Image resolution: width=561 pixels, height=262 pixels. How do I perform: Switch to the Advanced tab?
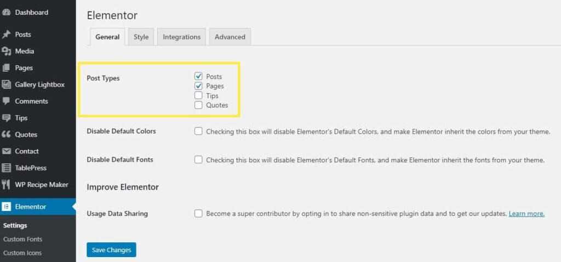pyautogui.click(x=230, y=37)
